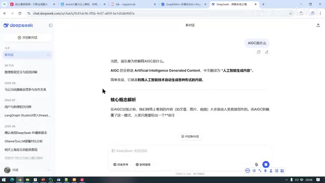Go back in browser history
The height and width of the screenshot is (183, 325).
tap(5, 13)
